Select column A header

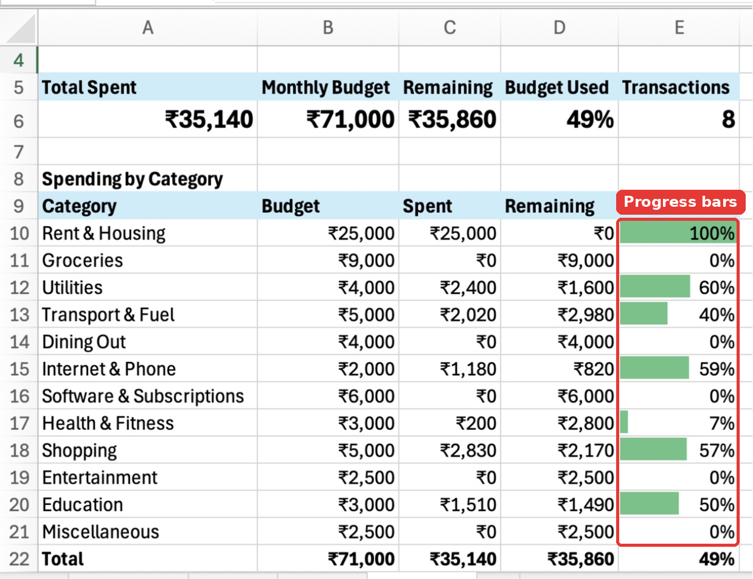[x=147, y=27]
